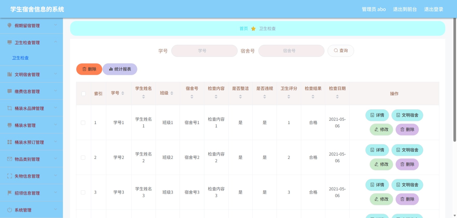Screen dimensions: 457x218
Task: Open the 卫生检查 submenu item
Action: pyautogui.click(x=20, y=58)
